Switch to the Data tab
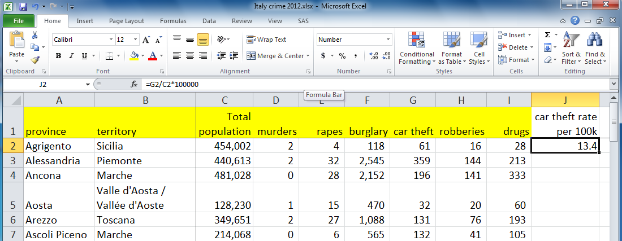Screen dimensions: 622x241 tap(209, 21)
